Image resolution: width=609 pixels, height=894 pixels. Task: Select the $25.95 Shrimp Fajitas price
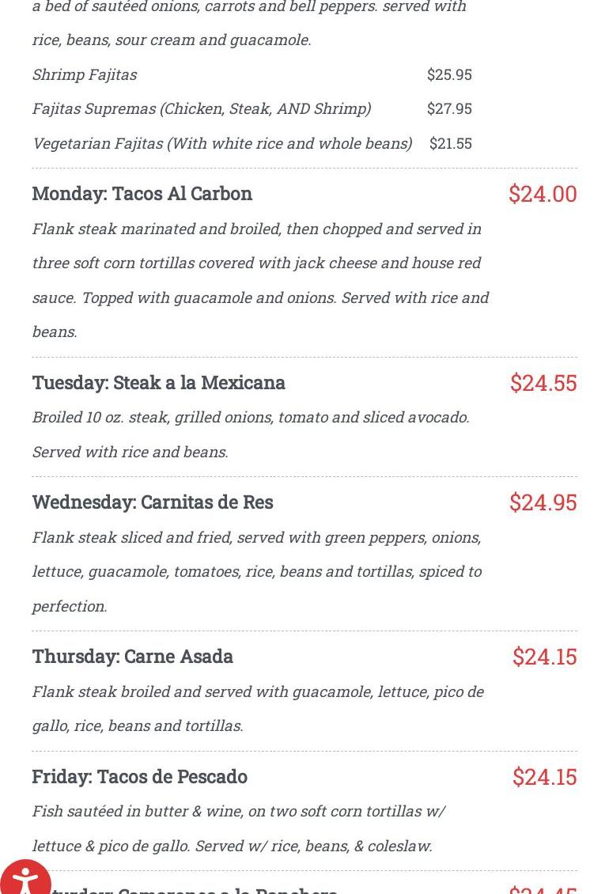pyautogui.click(x=449, y=74)
